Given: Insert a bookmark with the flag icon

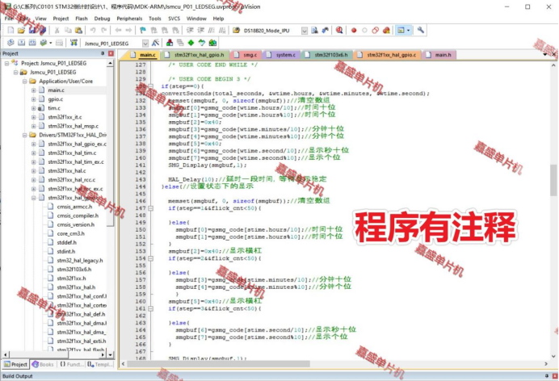Looking at the screenshot, I should click(143, 31).
